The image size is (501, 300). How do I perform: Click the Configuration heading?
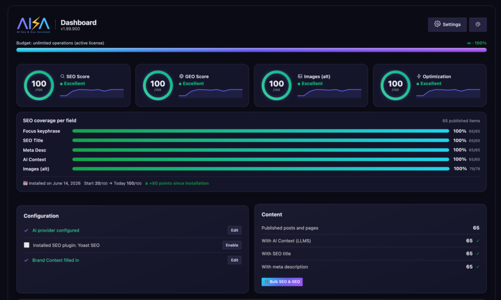(x=41, y=216)
